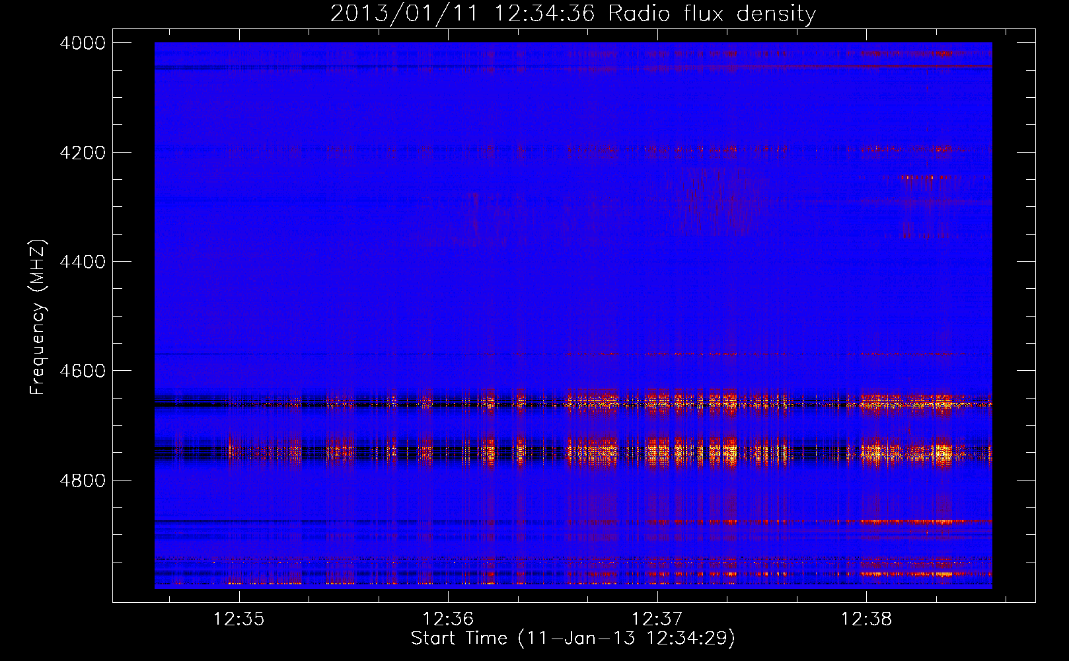Screen dimensions: 1069x661
Task: Click the 12:38 time axis label
Action: point(866,619)
